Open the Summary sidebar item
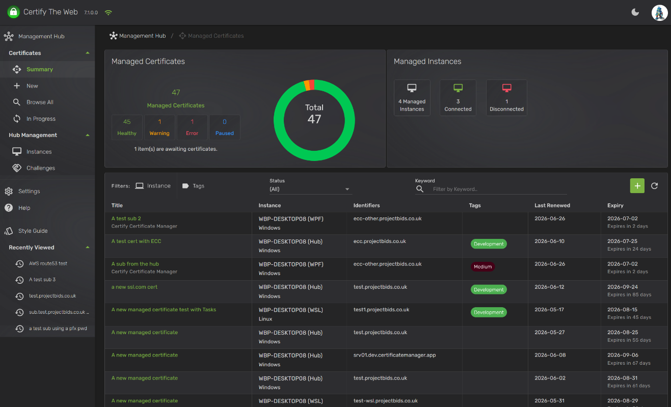 47,69
